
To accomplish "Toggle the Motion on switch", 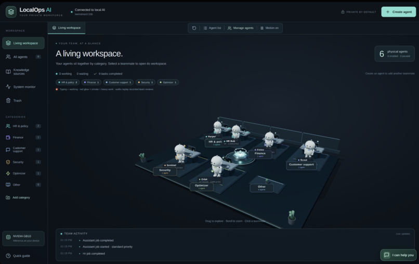I will (x=269, y=28).
